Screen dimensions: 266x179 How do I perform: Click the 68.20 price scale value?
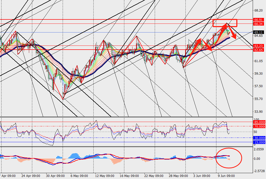(258, 10)
